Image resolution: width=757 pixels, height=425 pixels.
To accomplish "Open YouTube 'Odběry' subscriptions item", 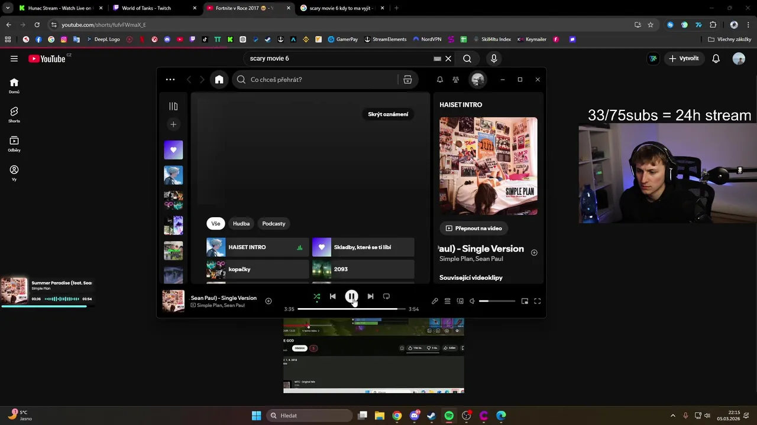I will (x=14, y=144).
